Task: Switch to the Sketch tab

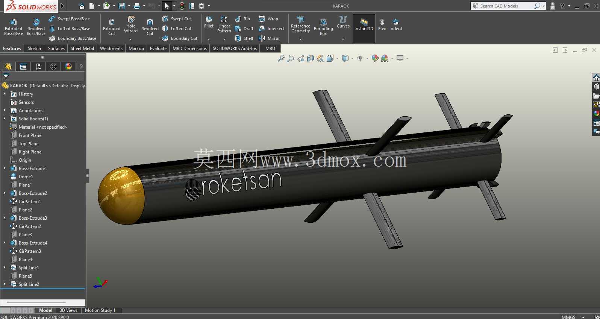Action: click(x=34, y=49)
